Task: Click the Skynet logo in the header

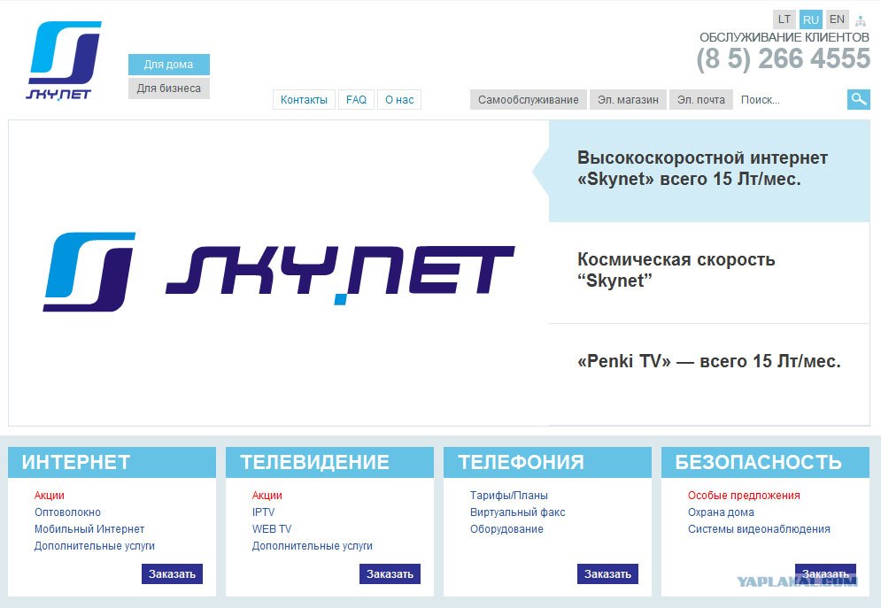Action: pyautogui.click(x=64, y=61)
